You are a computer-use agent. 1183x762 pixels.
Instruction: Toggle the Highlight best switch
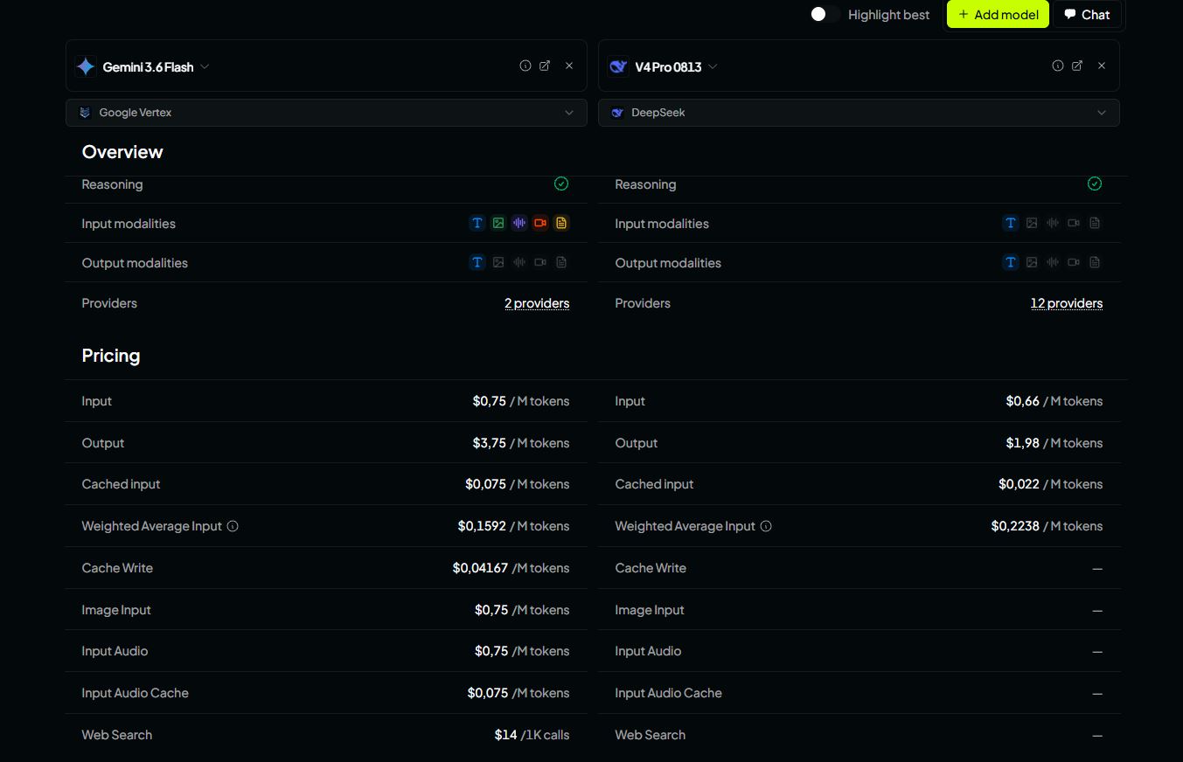click(x=825, y=14)
